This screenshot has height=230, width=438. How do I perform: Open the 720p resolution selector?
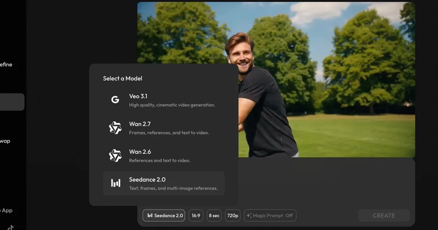point(233,215)
